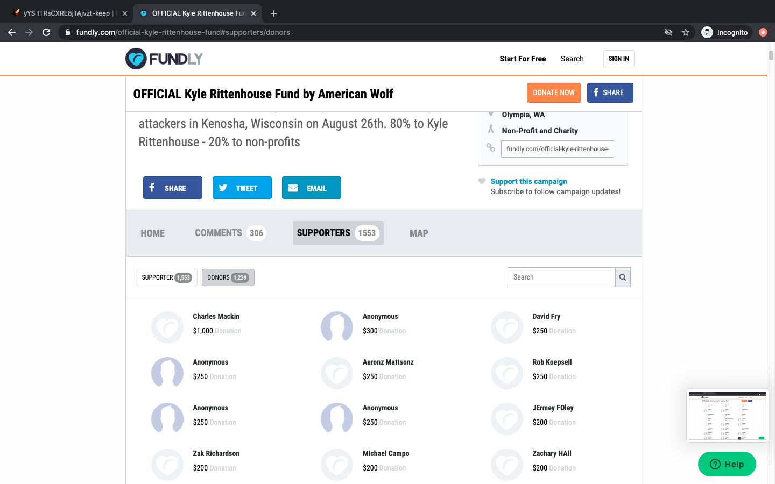775x484 pixels.
Task: Close the yYS tTRsCXRE8jTAjvzt-keep tab
Action: tap(125, 13)
